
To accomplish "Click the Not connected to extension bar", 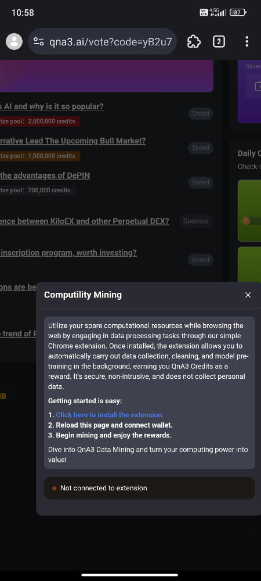I will (x=150, y=489).
